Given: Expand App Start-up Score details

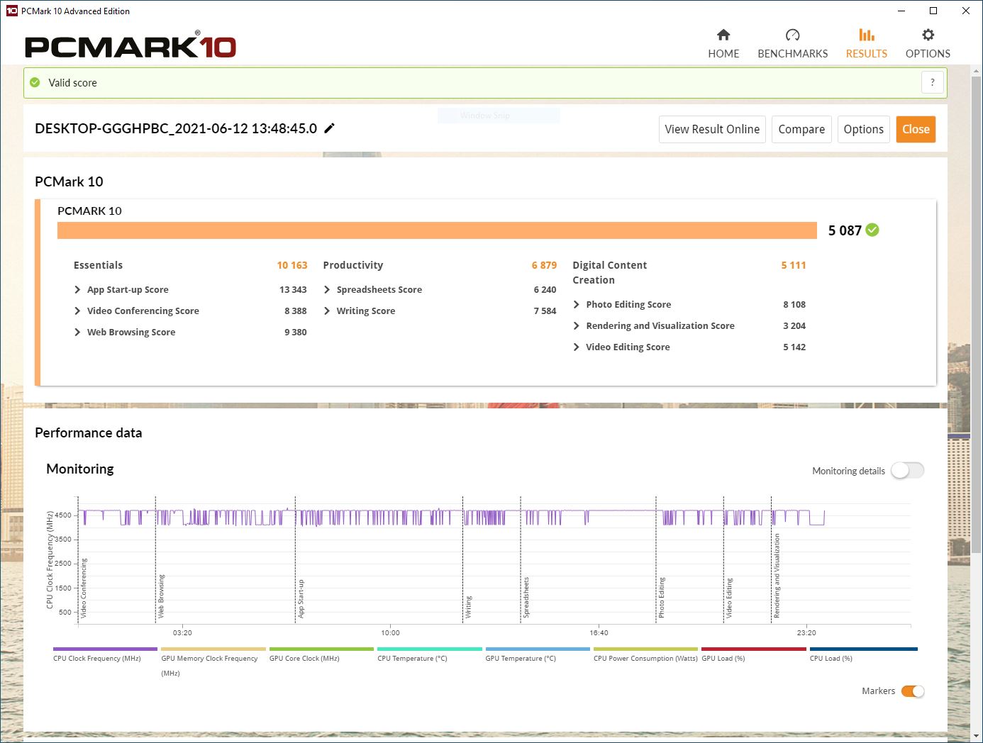Looking at the screenshot, I should (77, 289).
